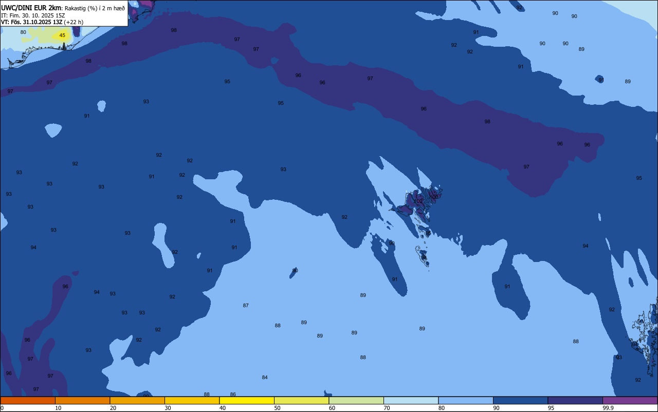Click the '45' value in the yellow area
This screenshot has width=658, height=412.
click(x=62, y=35)
